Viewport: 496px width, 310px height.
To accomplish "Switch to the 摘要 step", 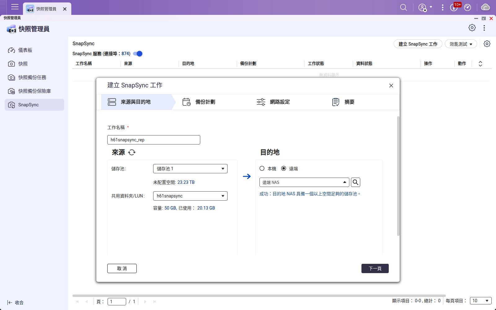I will [x=343, y=102].
